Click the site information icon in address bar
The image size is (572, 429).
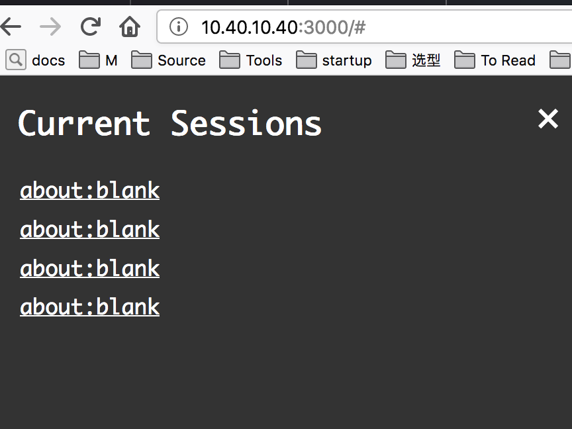tap(179, 26)
